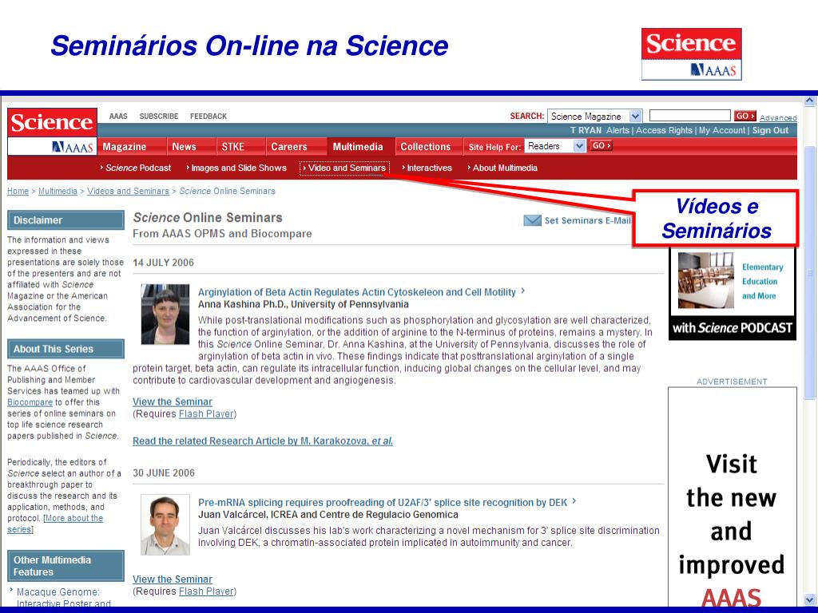The height and width of the screenshot is (613, 818).
Task: Click the Flash Player link under the July seminar
Action: point(206,414)
